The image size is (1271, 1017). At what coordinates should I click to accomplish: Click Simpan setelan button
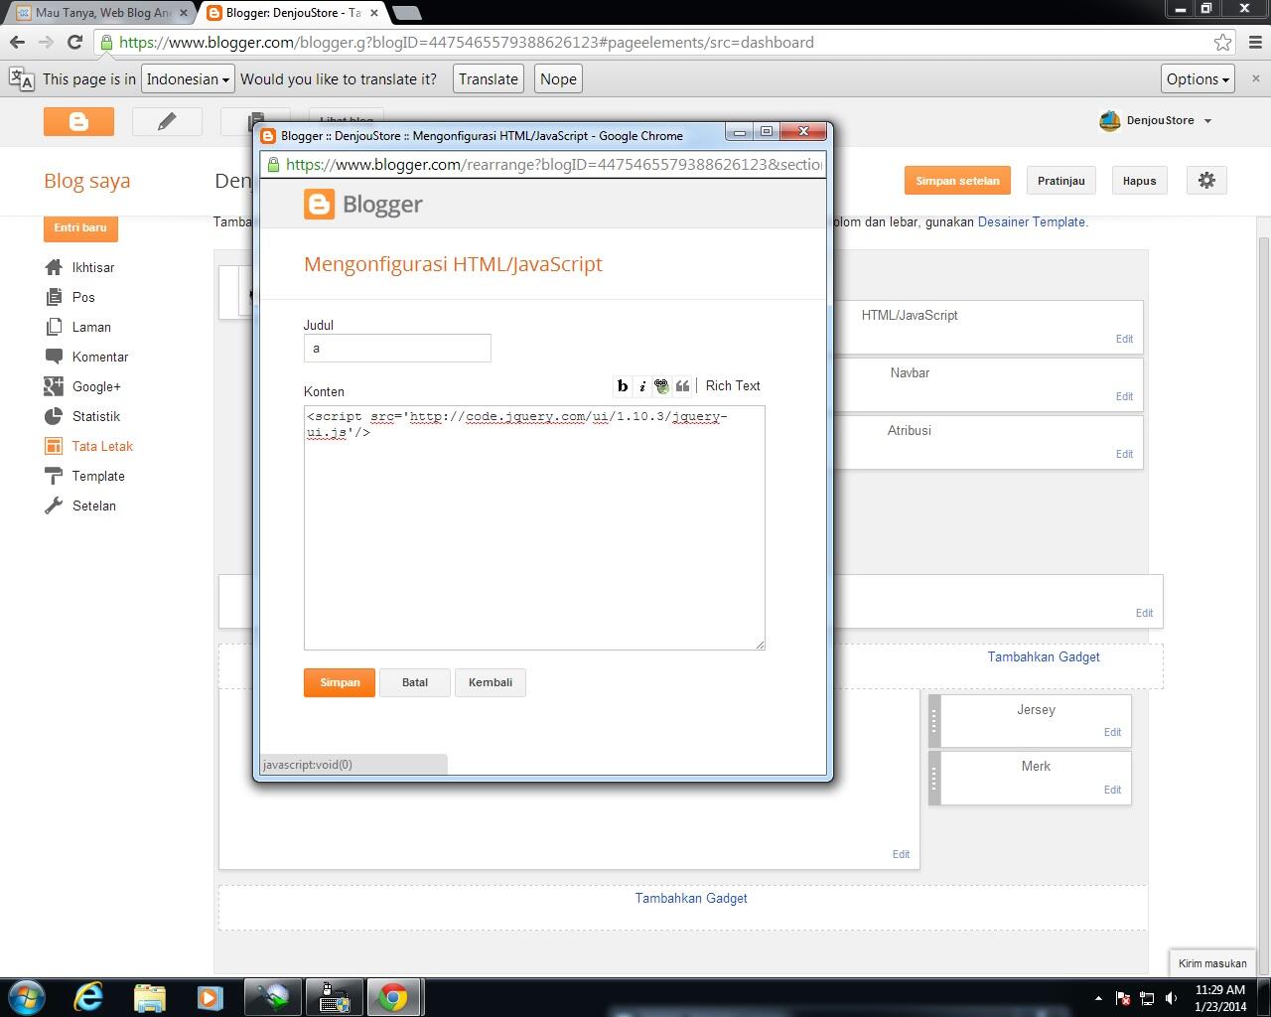[x=957, y=181]
